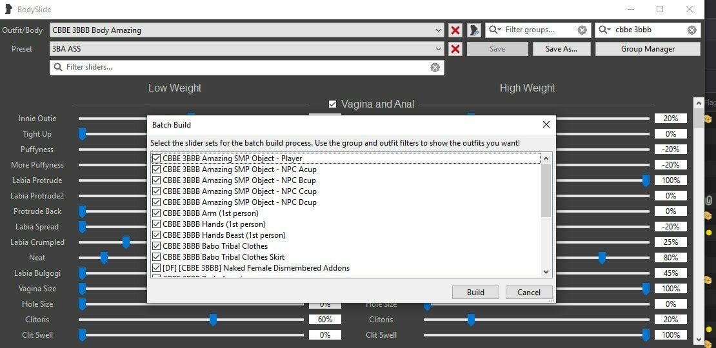This screenshot has width=716, height=348.
Task: Click High Weight Neat value 80%
Action: coord(670,258)
